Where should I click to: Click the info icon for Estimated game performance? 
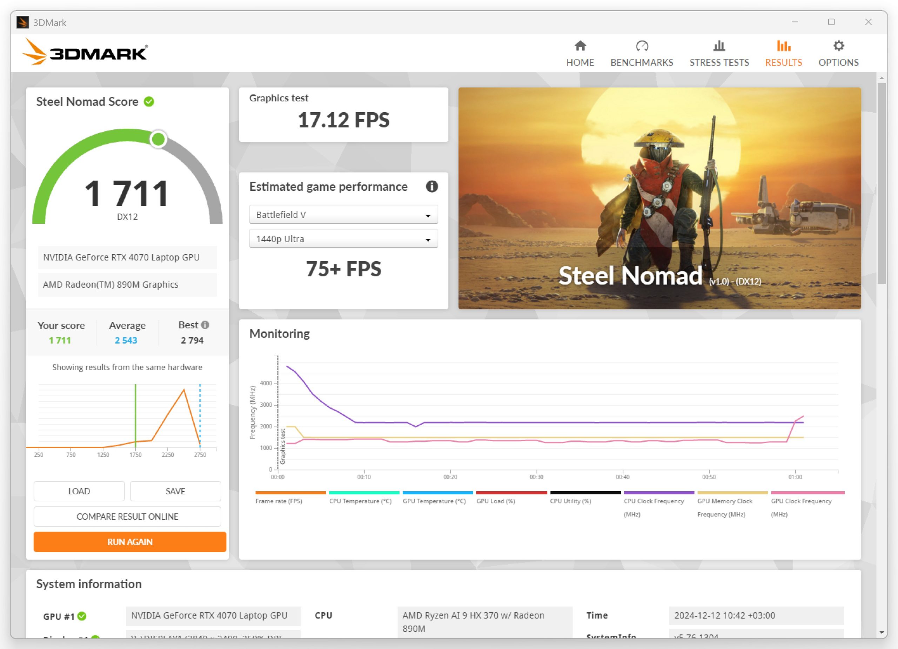click(x=431, y=187)
